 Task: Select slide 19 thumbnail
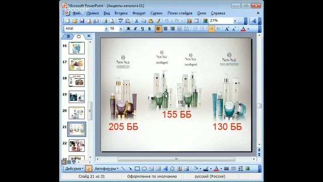pyautogui.click(x=77, y=97)
